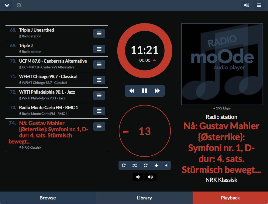This screenshot has width=268, height=204.
Task: Open clock timer icon in top bar
Action: coord(19,5)
